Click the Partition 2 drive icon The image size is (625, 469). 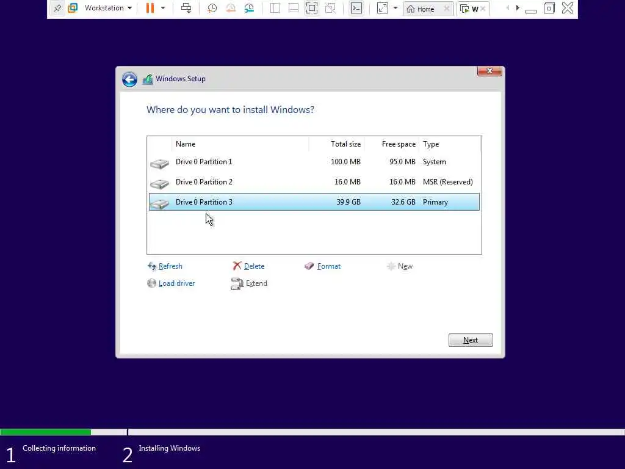(x=159, y=183)
